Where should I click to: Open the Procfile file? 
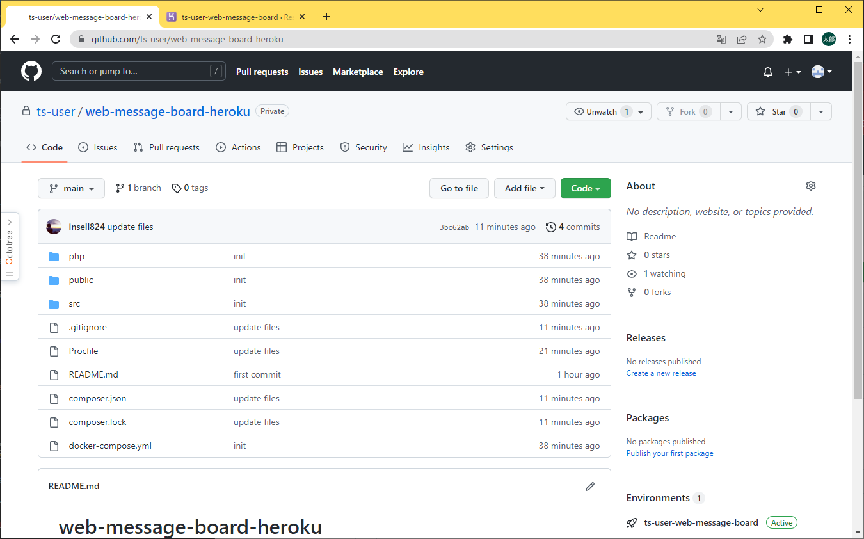84,351
